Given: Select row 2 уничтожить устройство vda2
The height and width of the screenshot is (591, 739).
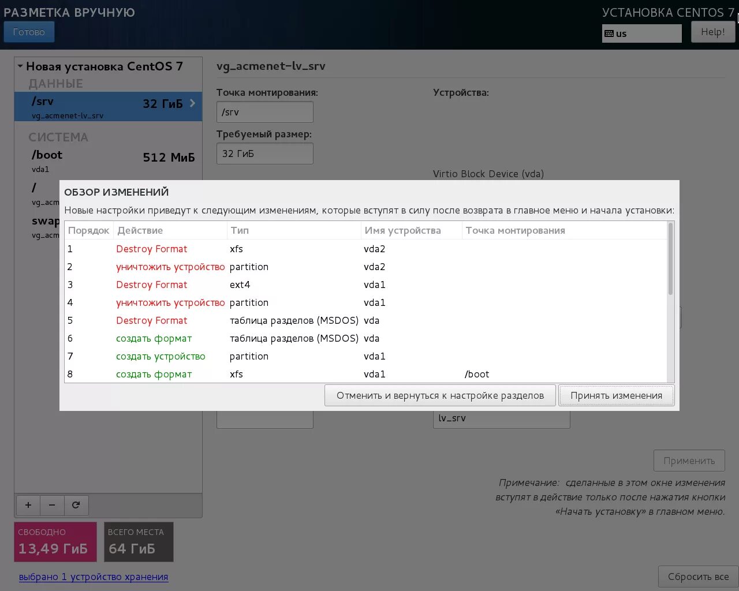Looking at the screenshot, I should coord(365,267).
